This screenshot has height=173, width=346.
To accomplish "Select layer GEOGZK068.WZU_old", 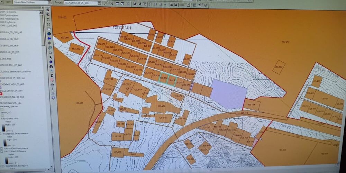I will 11,103.
